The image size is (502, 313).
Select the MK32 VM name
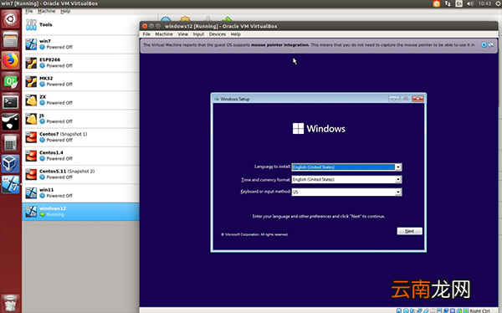46,78
